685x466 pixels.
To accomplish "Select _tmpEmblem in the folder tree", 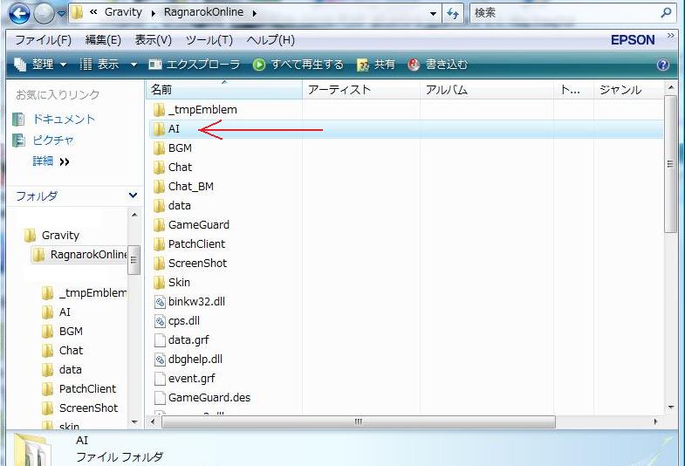I will [93, 292].
